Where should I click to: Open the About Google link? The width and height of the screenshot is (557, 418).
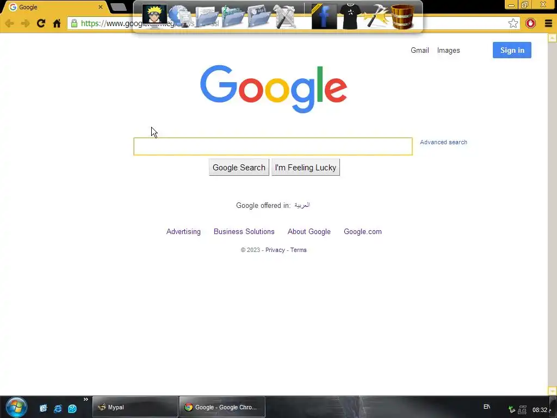coord(309,232)
